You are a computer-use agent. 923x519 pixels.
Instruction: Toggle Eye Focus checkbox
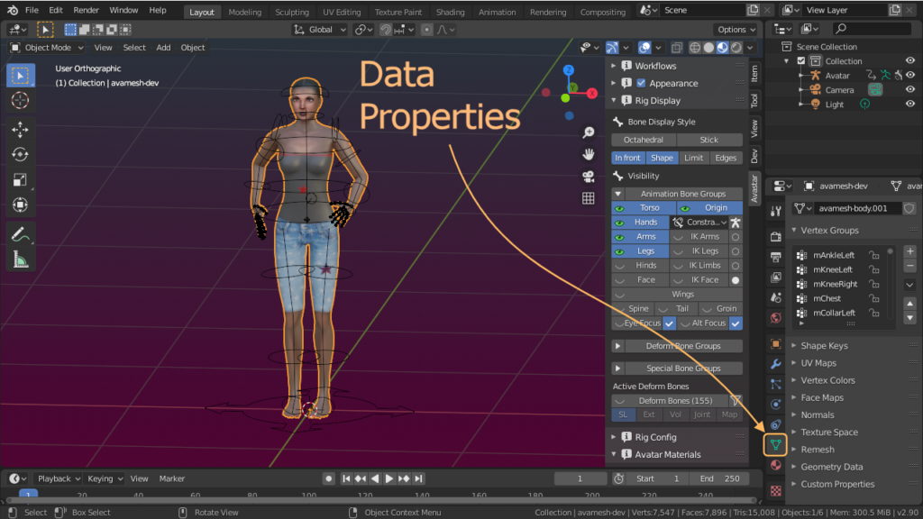670,323
